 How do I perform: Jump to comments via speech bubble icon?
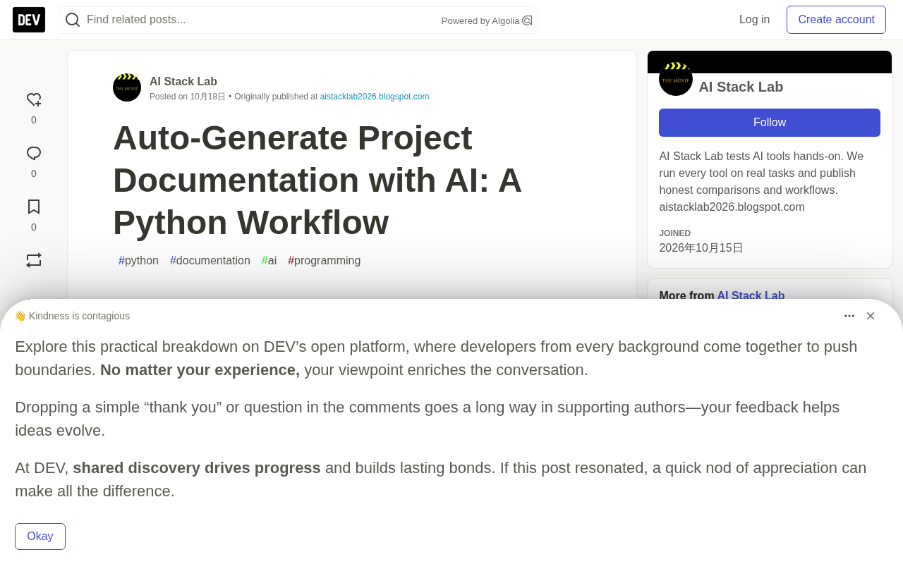pyautogui.click(x=34, y=154)
